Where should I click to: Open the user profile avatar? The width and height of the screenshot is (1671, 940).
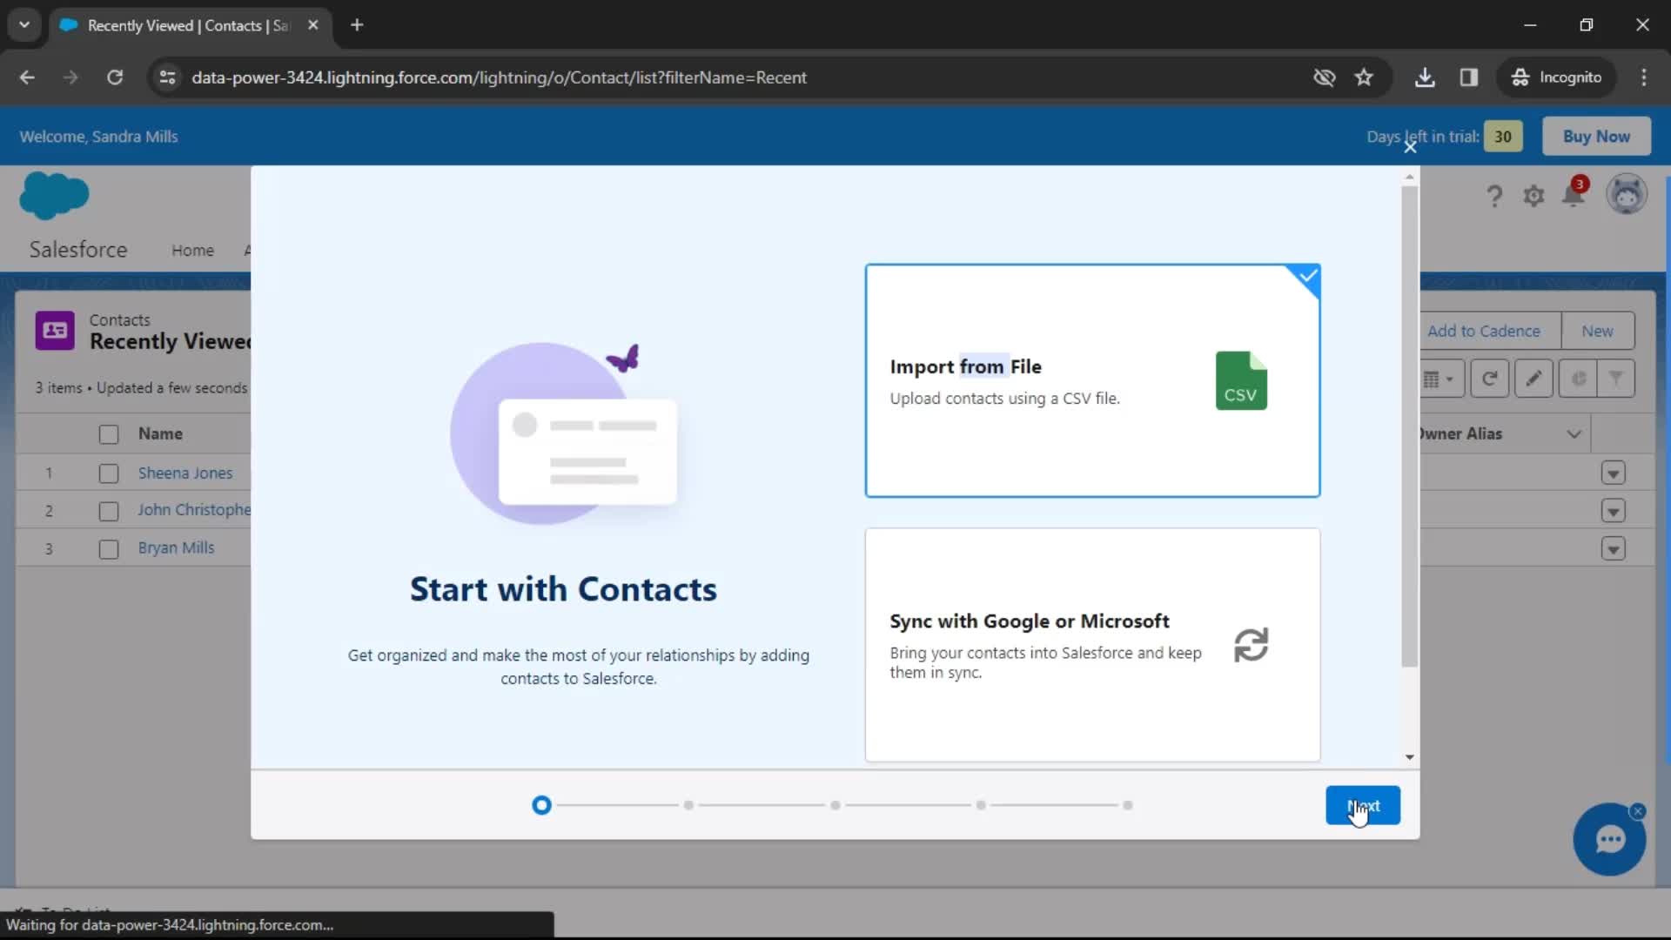pos(1626,194)
